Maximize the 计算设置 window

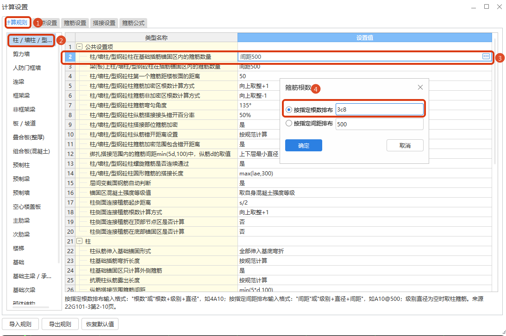[486, 7]
